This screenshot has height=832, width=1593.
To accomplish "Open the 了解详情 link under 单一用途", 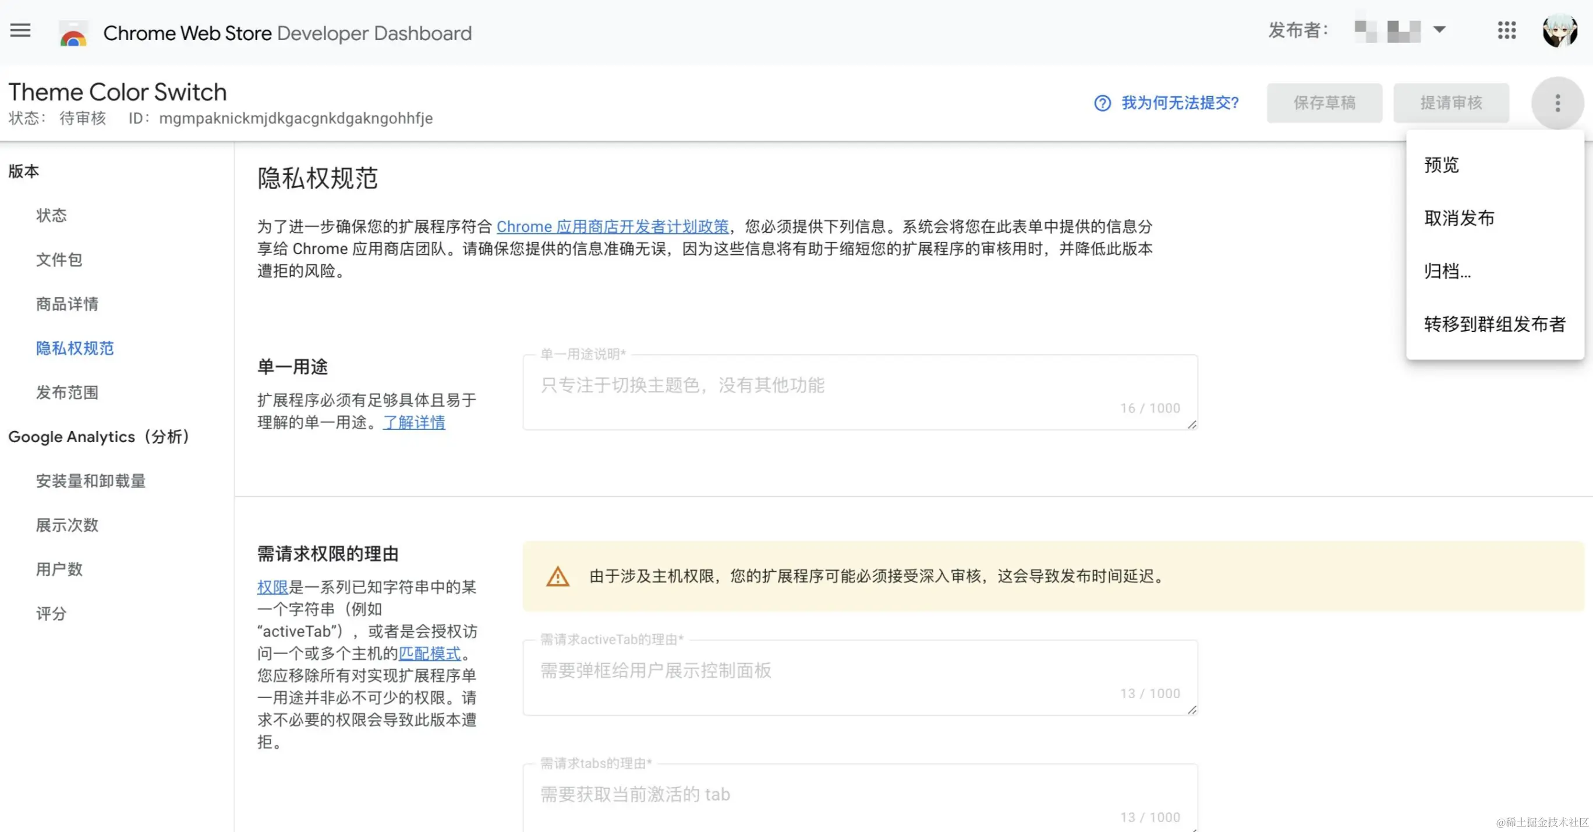I will [x=414, y=423].
